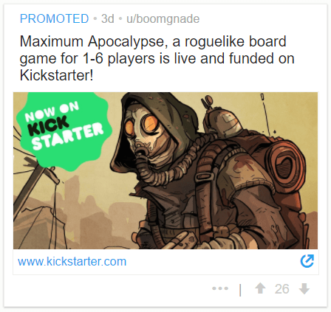Screen dimensions: 331x312
Task: Click the vertical divider beside the vote arrows
Action: (x=240, y=290)
